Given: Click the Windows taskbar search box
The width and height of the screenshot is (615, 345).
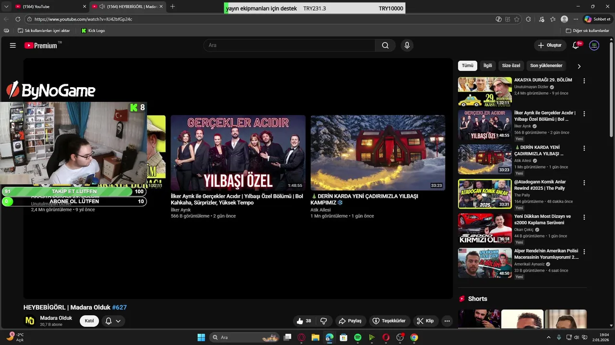Looking at the screenshot, I should click(x=244, y=337).
